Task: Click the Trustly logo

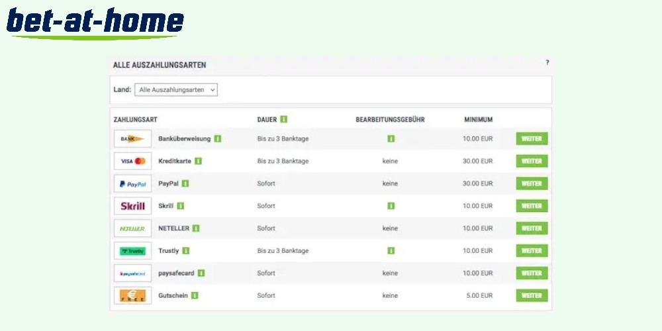Action: point(132,251)
